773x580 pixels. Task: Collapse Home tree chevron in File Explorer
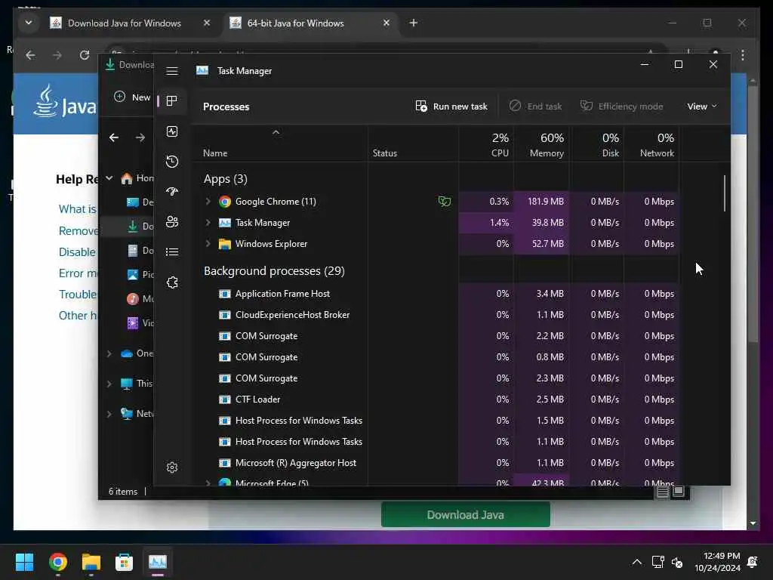coord(109,178)
